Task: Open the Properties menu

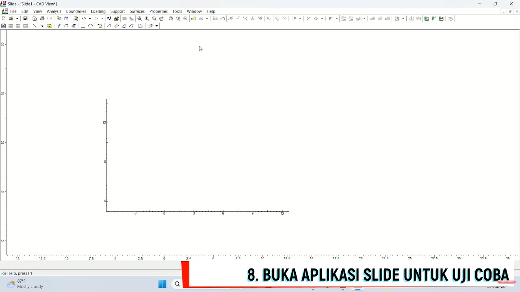Action: click(x=158, y=11)
